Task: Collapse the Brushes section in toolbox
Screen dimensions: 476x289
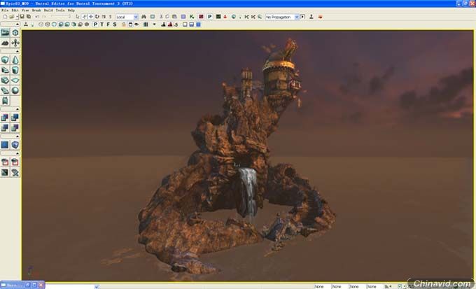Action: [x=17, y=51]
